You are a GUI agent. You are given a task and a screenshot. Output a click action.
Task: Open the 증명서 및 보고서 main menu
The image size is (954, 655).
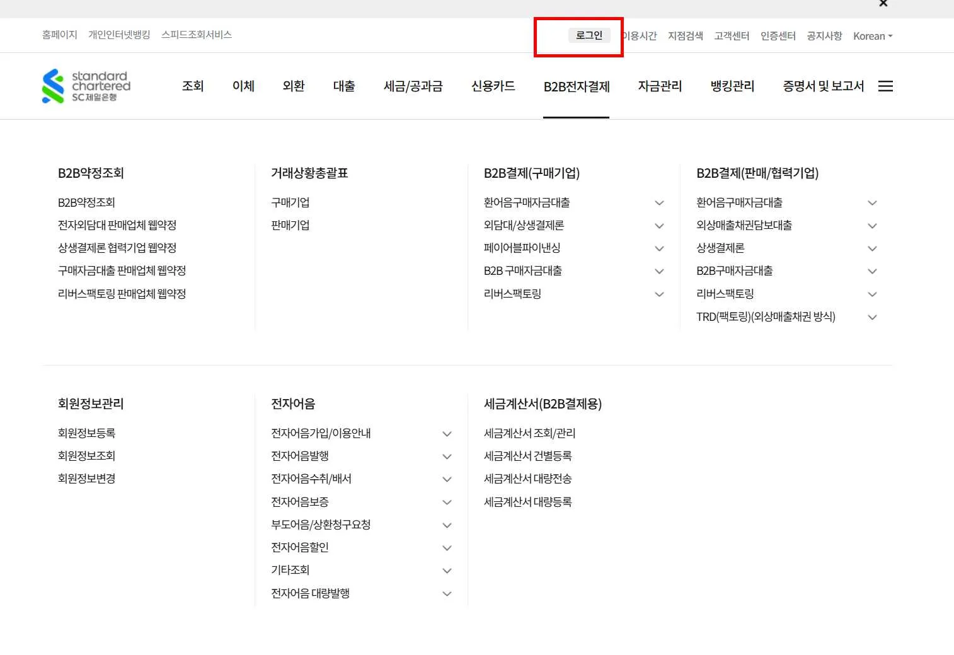coord(824,86)
